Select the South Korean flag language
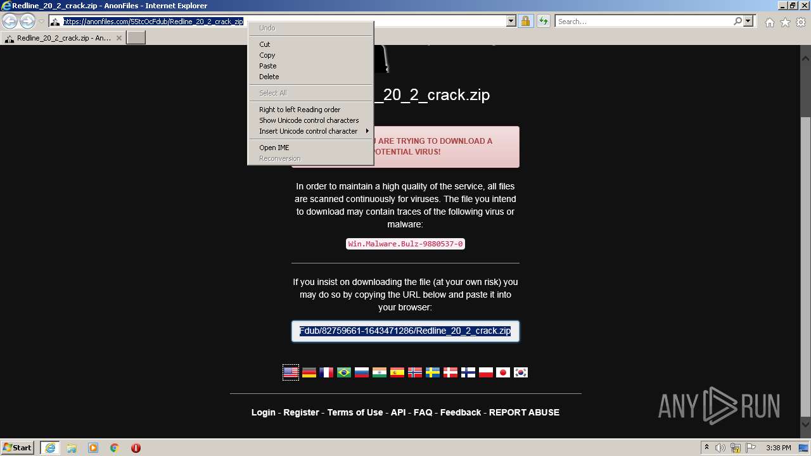811x456 pixels. 521,372
